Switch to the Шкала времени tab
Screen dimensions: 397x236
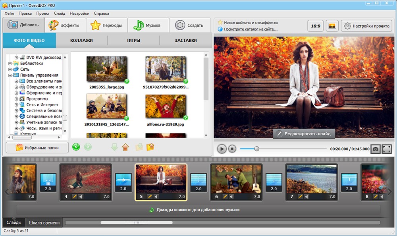click(44, 222)
